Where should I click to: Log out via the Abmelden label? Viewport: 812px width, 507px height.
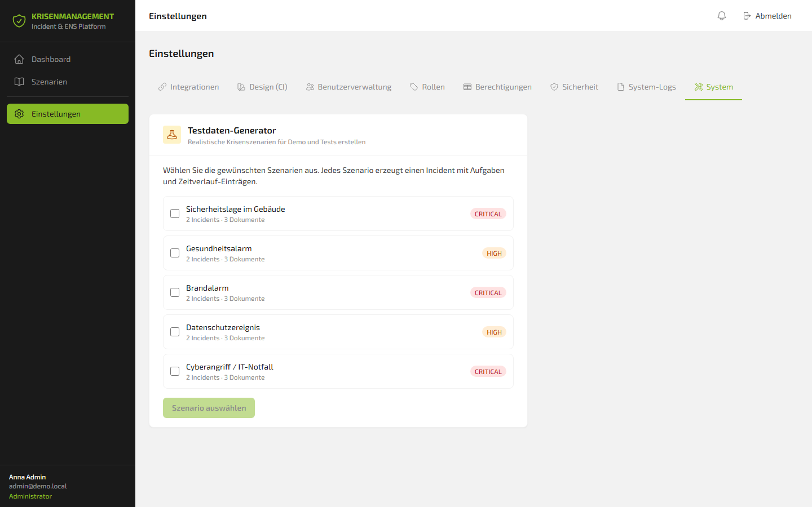tap(774, 16)
